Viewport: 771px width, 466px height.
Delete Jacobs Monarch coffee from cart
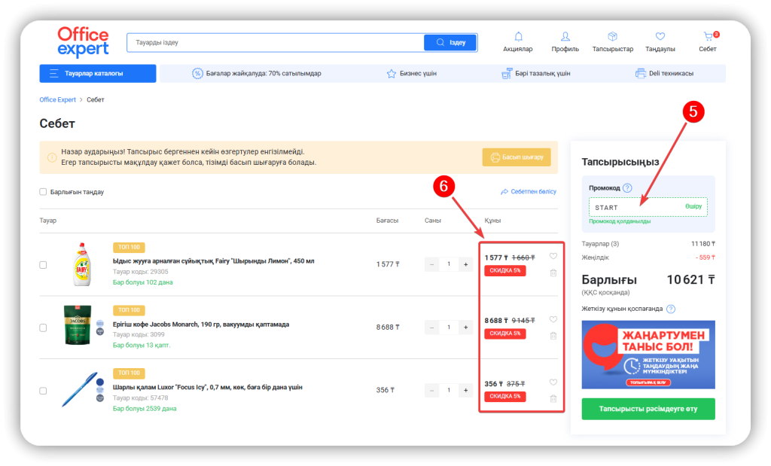click(x=553, y=336)
